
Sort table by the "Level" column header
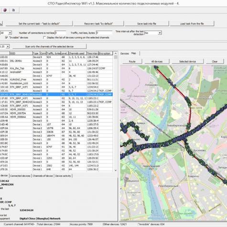(x=65, y=53)
